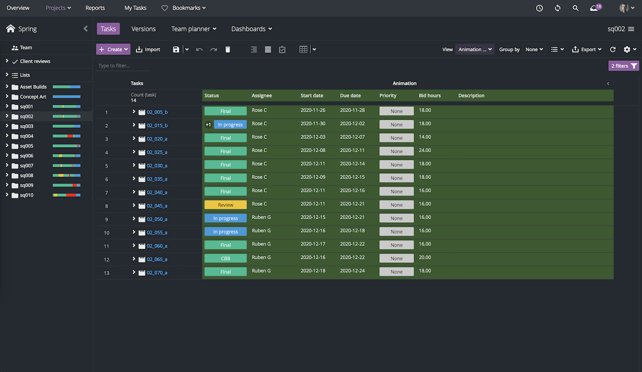The image size is (642, 372).
Task: Toggle the 2 filters button
Action: pos(623,66)
